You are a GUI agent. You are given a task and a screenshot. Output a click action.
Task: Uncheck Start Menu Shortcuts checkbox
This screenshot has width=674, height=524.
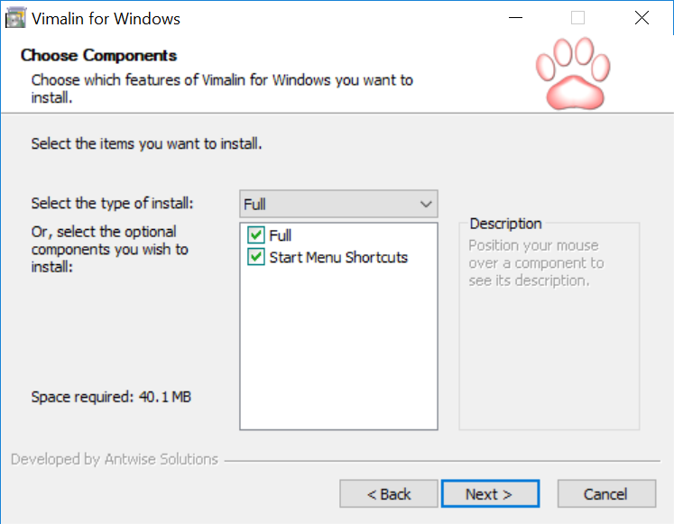pyautogui.click(x=256, y=257)
